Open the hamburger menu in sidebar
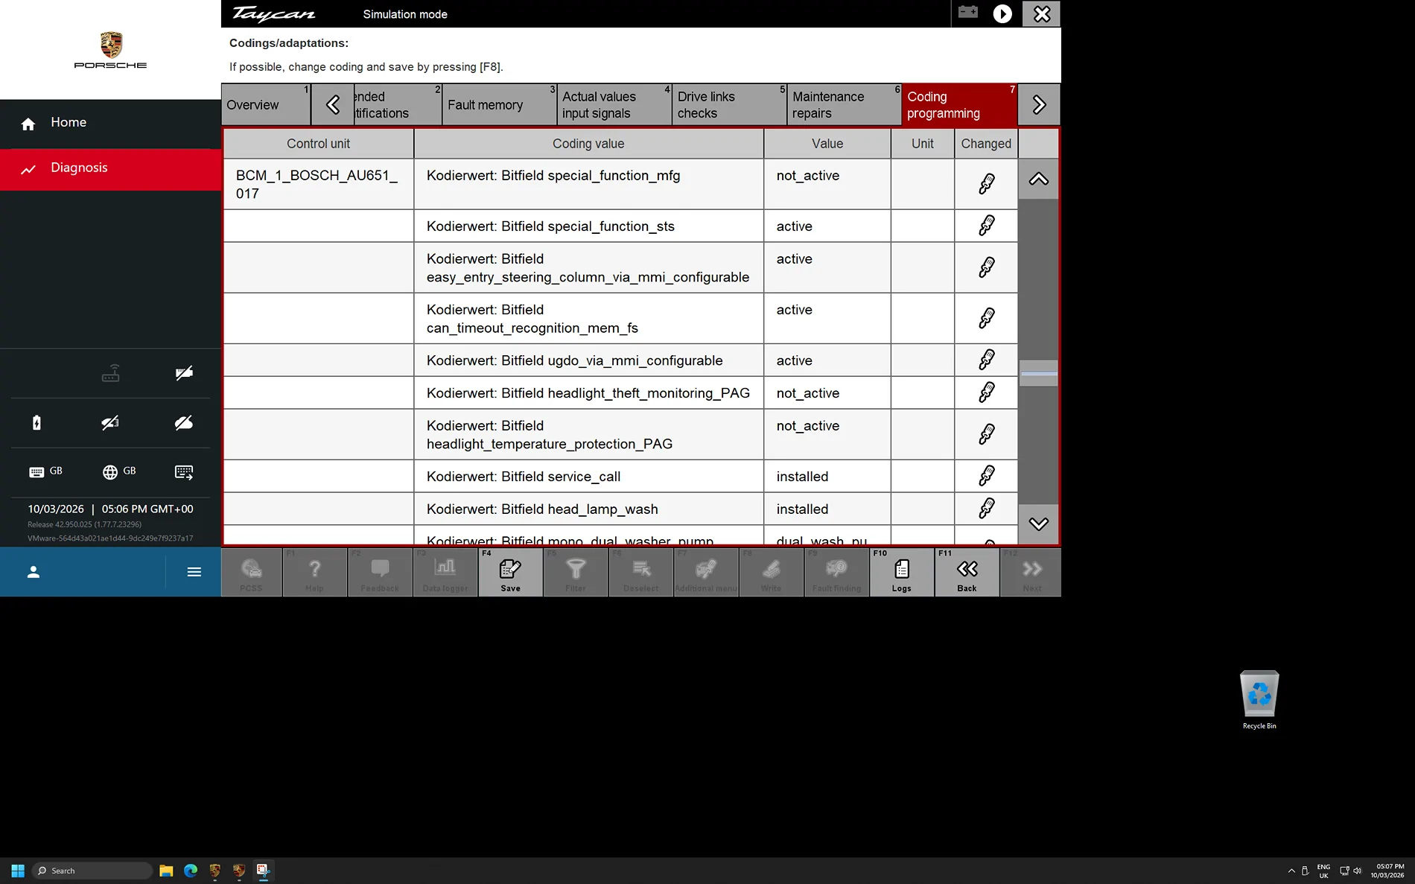Screen dimensions: 1415x884 click(x=194, y=572)
